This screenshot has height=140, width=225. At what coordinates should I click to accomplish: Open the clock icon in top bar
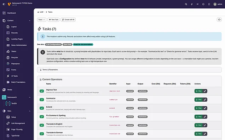203,4
